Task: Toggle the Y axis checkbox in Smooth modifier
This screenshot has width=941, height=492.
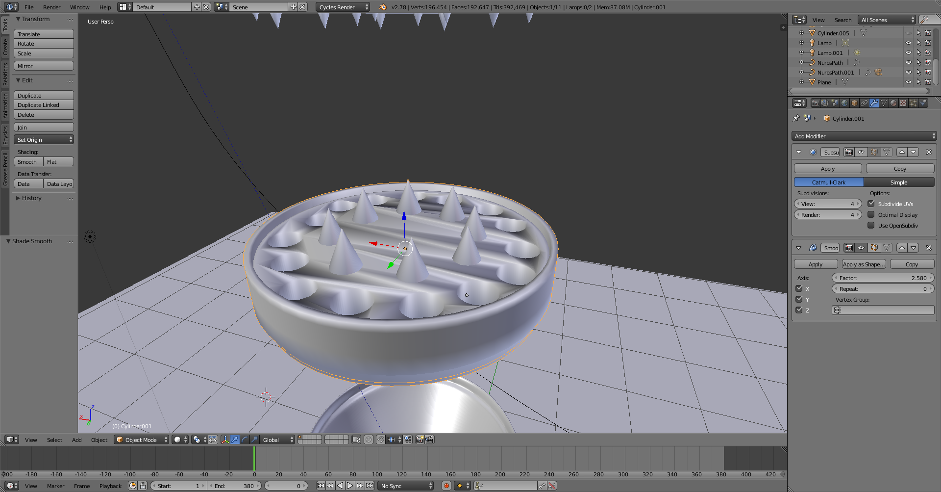Action: (x=799, y=299)
